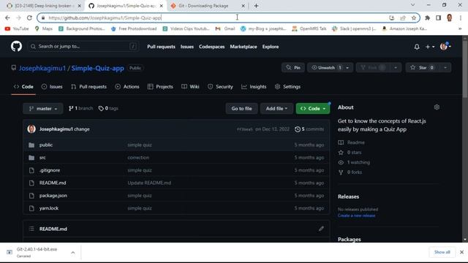Open a new browser tab

tap(256, 6)
